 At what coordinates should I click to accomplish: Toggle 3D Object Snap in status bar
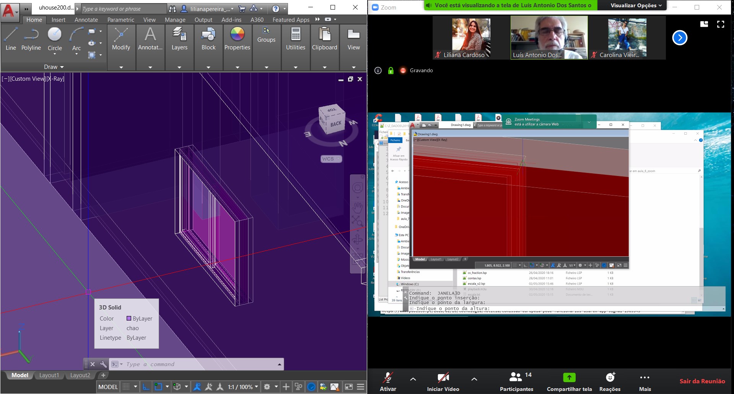pyautogui.click(x=177, y=387)
